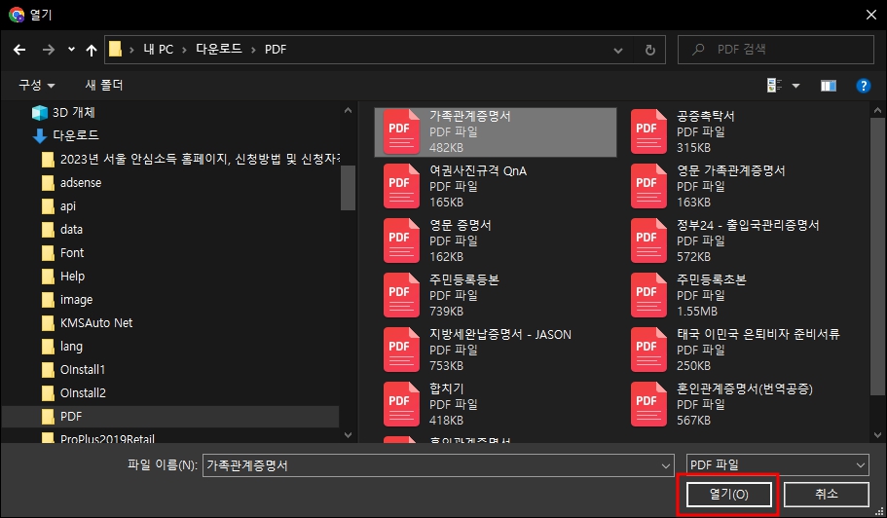Image resolution: width=887 pixels, height=518 pixels.
Task: Click the file list scroll down arrow
Action: [878, 435]
